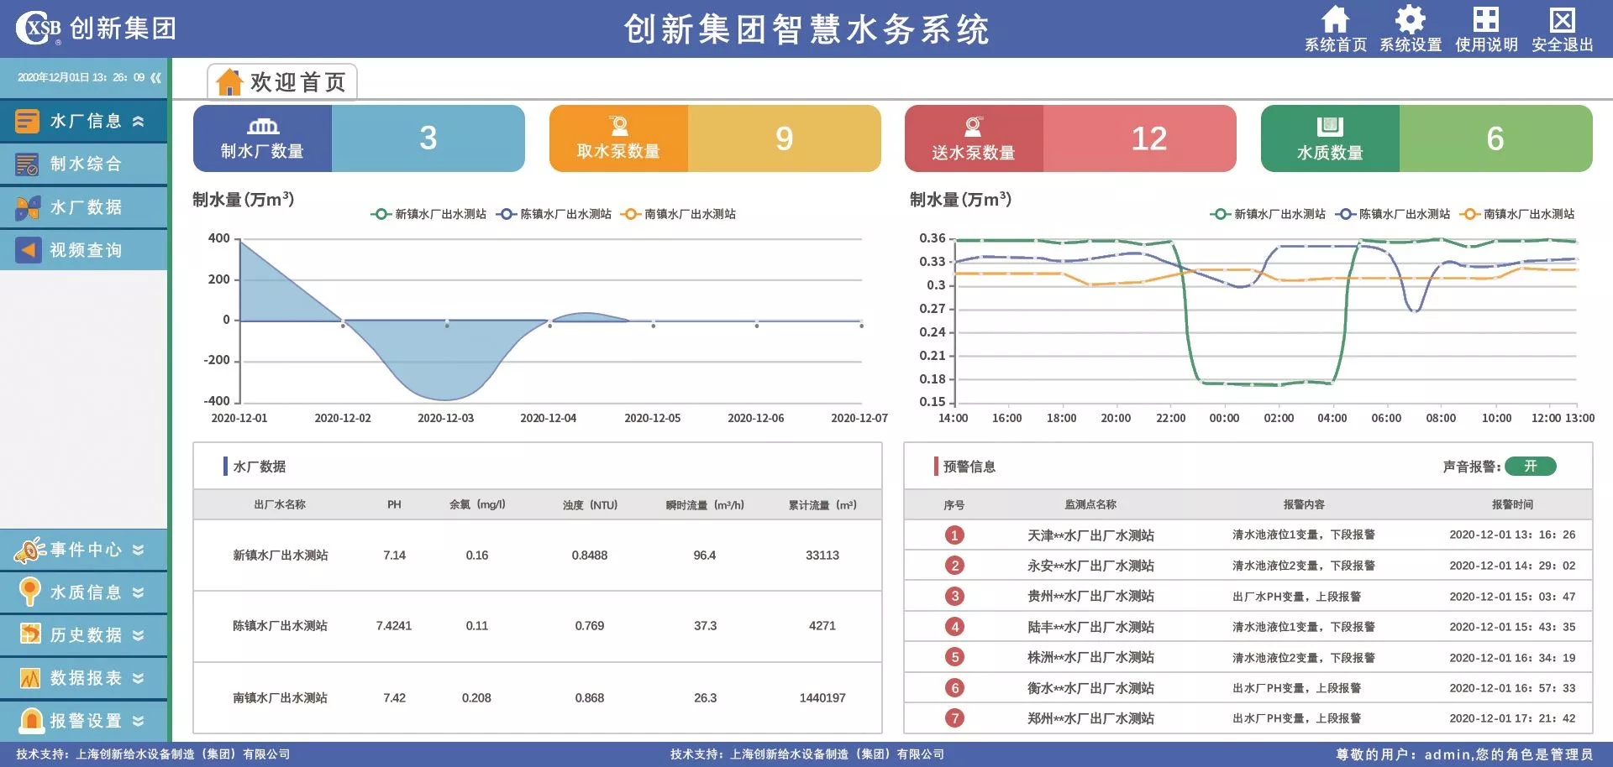Open 数据报表 menu label
Image resolution: width=1613 pixels, height=767 pixels.
pyautogui.click(x=86, y=678)
